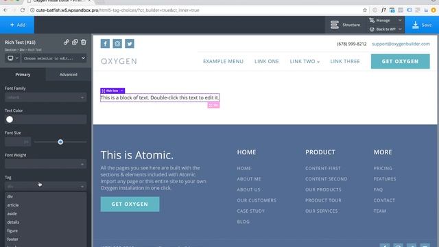Click the pink Div label tag
Screen dimensions: 439x247
coord(213,105)
